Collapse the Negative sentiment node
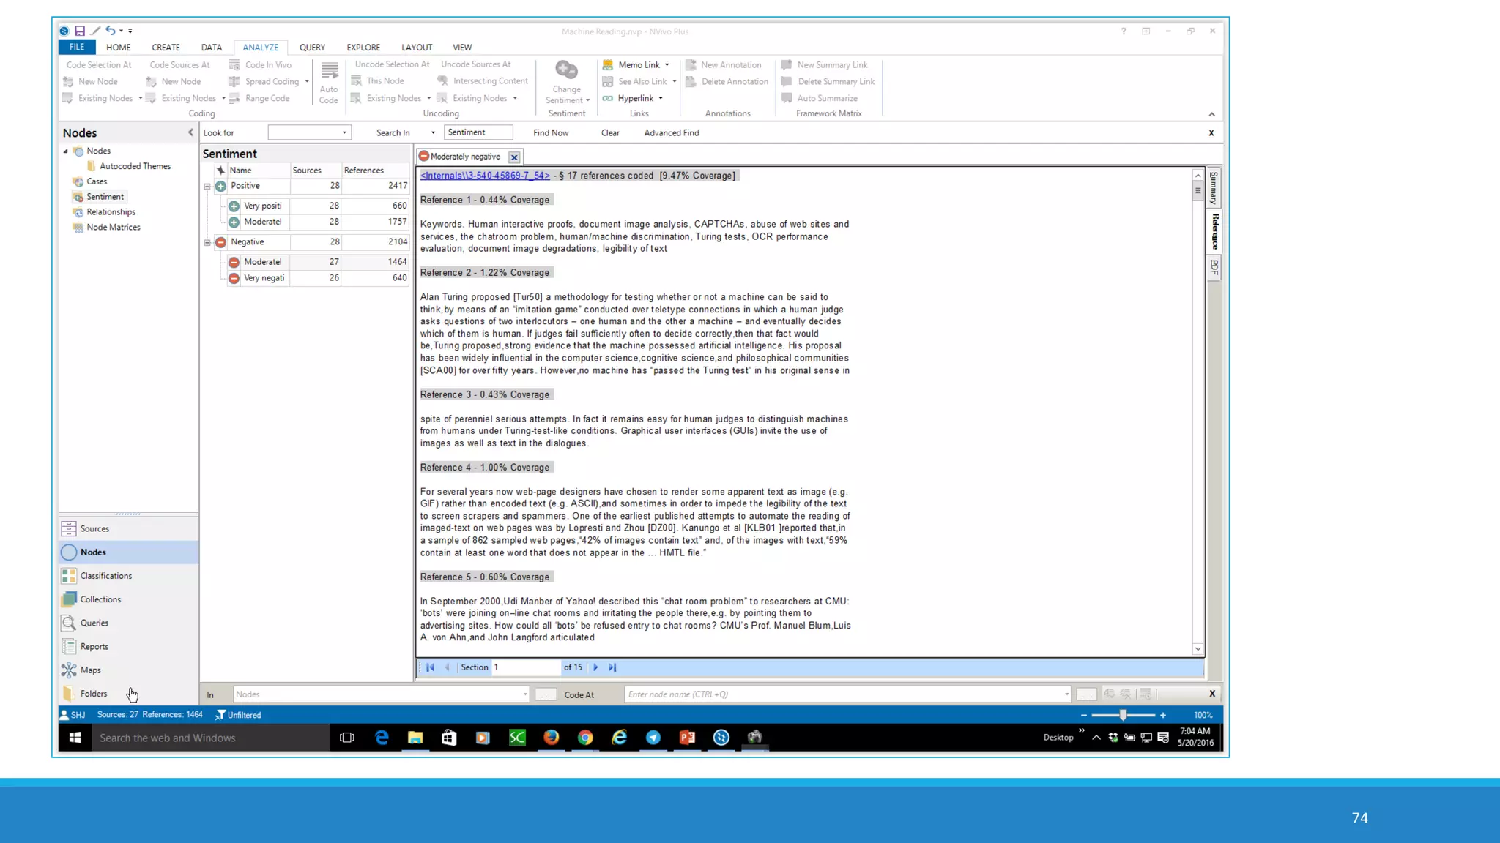 click(207, 242)
